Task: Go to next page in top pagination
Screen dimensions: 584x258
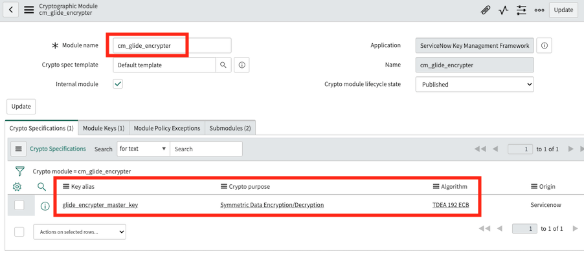Action: click(570, 149)
